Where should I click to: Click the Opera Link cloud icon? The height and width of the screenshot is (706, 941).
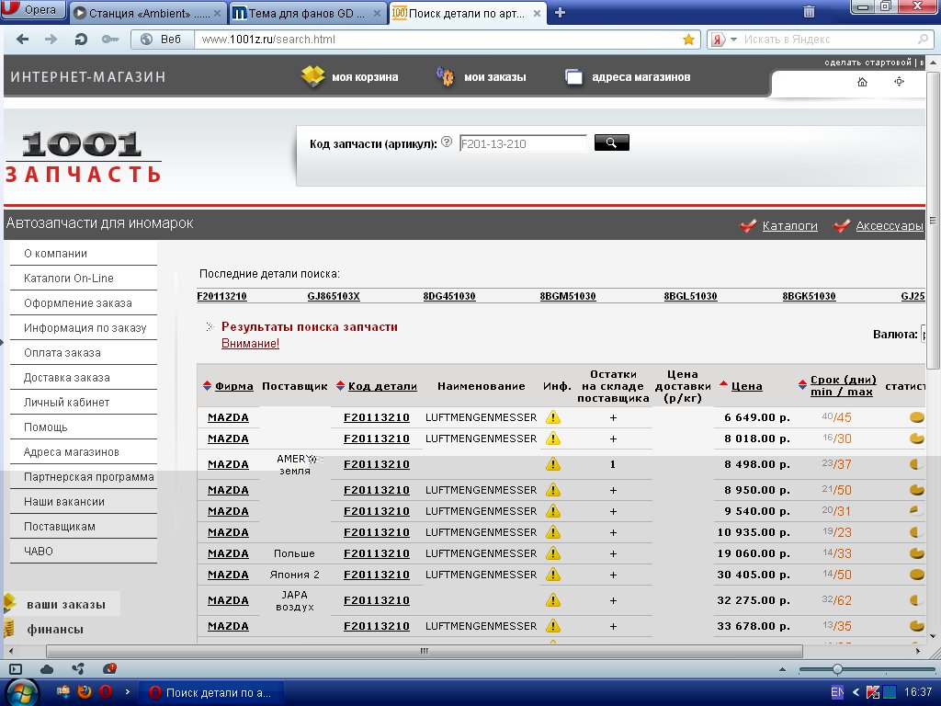pos(47,669)
